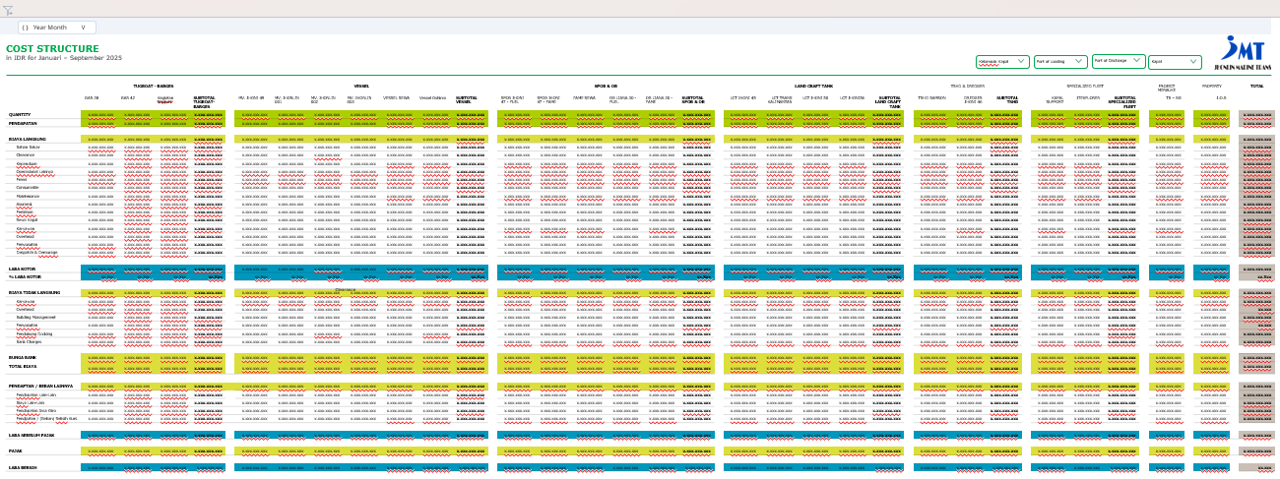Select the Clearance row label
Image resolution: width=1280 pixels, height=479 pixels.
[27, 155]
